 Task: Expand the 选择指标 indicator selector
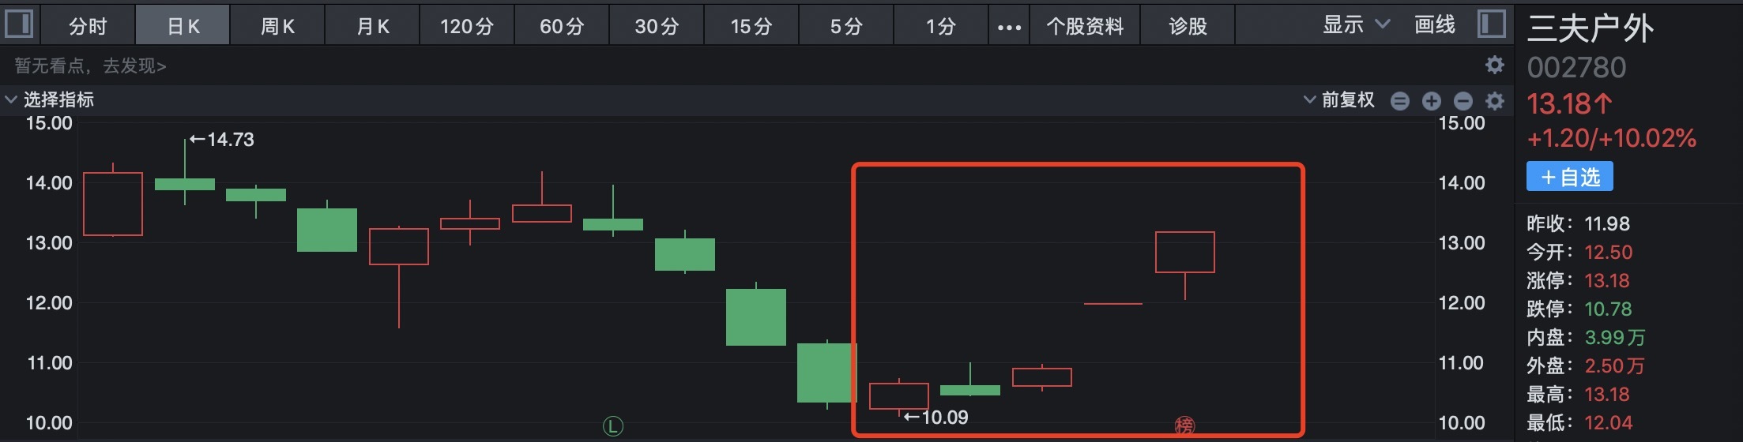tap(50, 99)
